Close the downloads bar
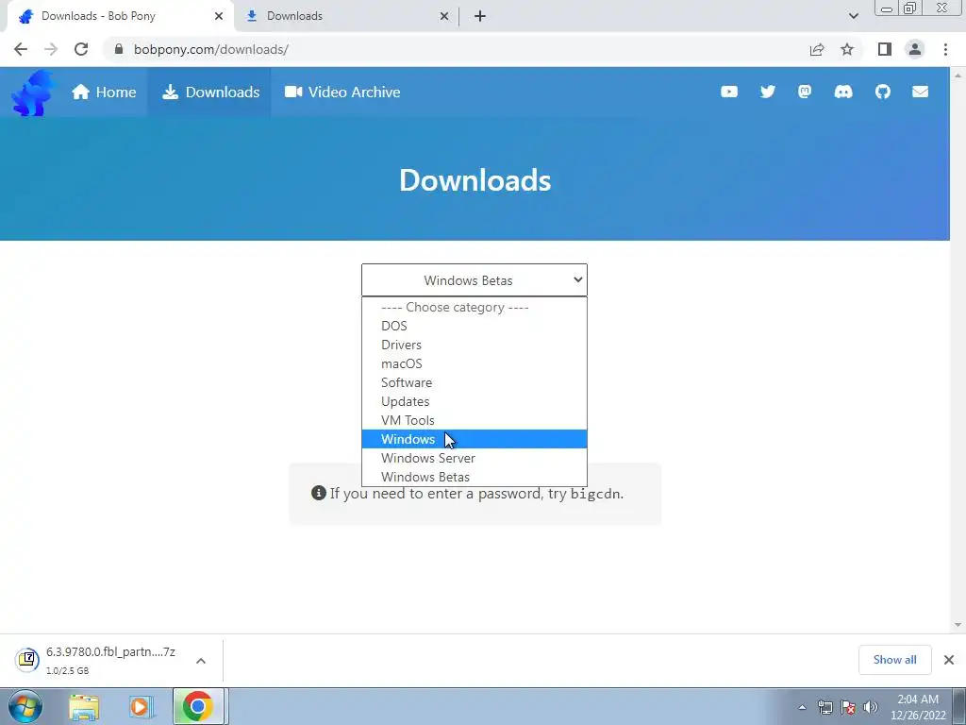The image size is (966, 725). tap(949, 660)
